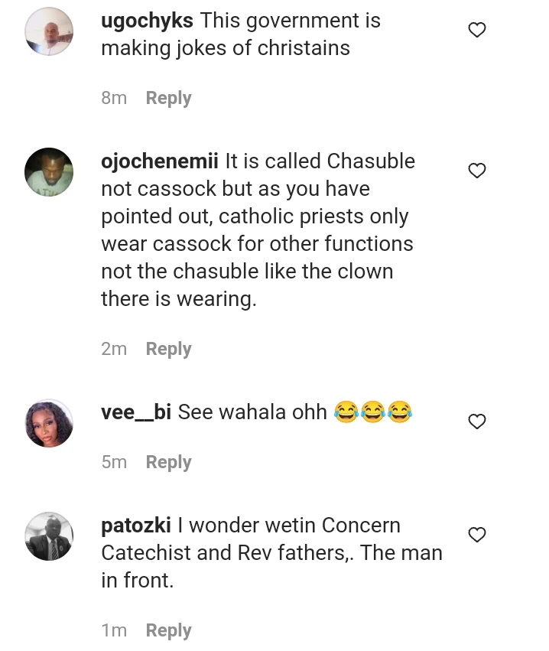Click the 1m timestamp on patozki's comment
The image size is (549, 651).
[114, 630]
